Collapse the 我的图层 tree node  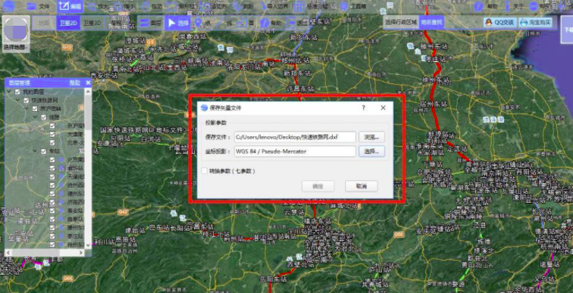coord(9,92)
